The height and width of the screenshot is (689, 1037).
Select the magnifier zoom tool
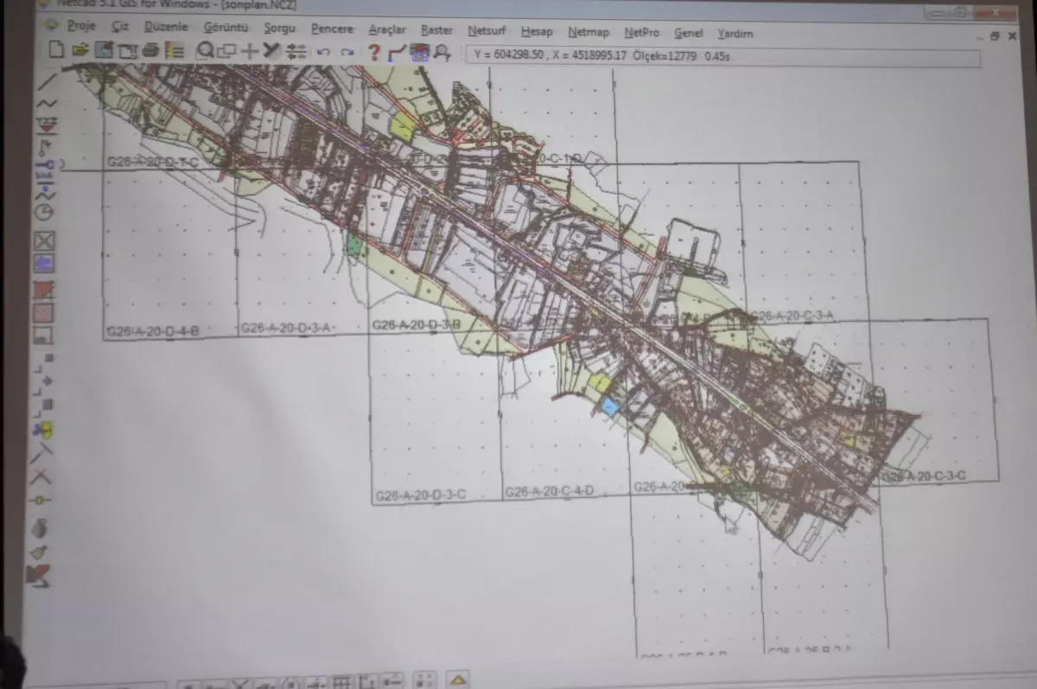[x=205, y=51]
